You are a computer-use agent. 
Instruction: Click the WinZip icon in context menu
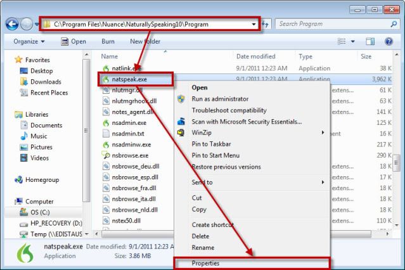pos(181,132)
